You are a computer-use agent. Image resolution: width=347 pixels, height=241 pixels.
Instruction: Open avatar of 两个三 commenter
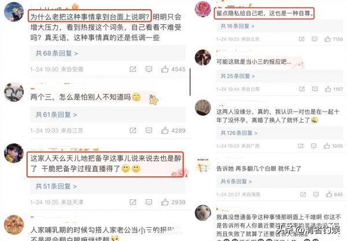click(x=14, y=92)
